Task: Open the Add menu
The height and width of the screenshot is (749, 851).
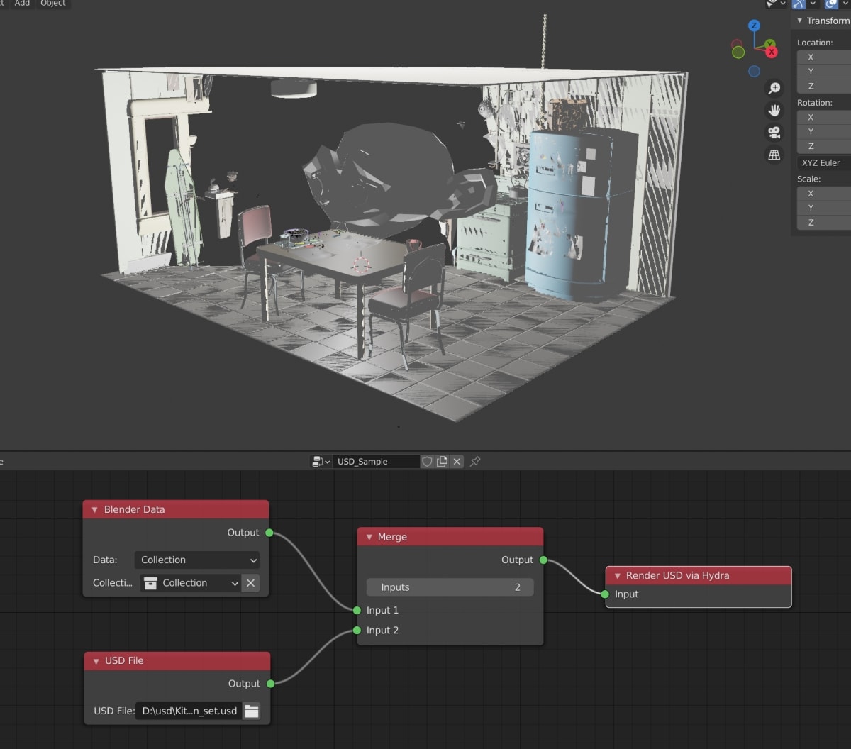Action: click(22, 4)
